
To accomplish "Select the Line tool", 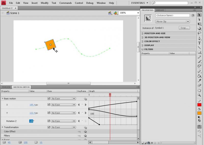I will tap(199, 48).
